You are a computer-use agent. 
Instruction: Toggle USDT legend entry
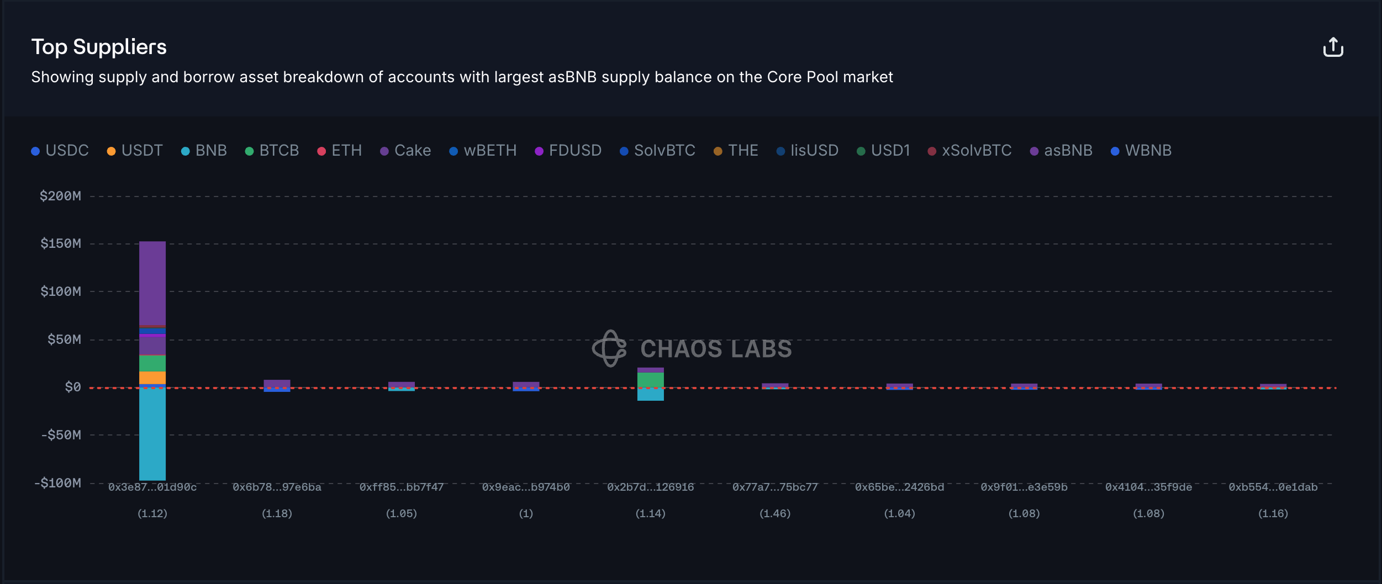[x=135, y=151]
